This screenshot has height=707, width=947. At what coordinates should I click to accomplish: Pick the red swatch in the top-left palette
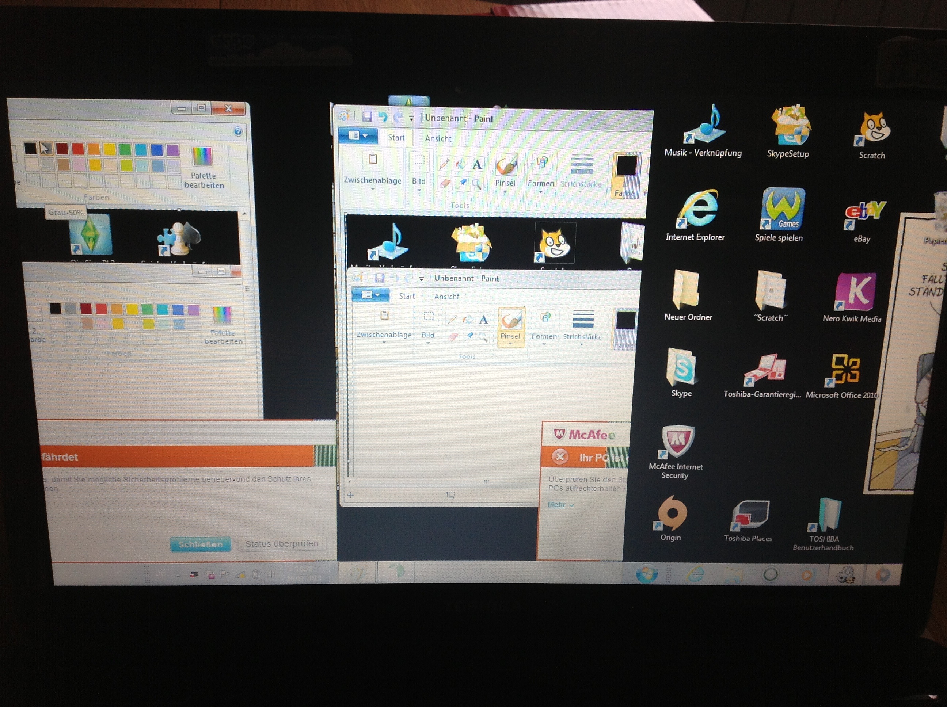[78, 149]
